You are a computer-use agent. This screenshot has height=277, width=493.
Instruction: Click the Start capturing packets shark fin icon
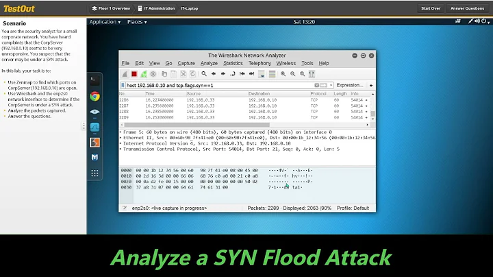click(x=125, y=74)
